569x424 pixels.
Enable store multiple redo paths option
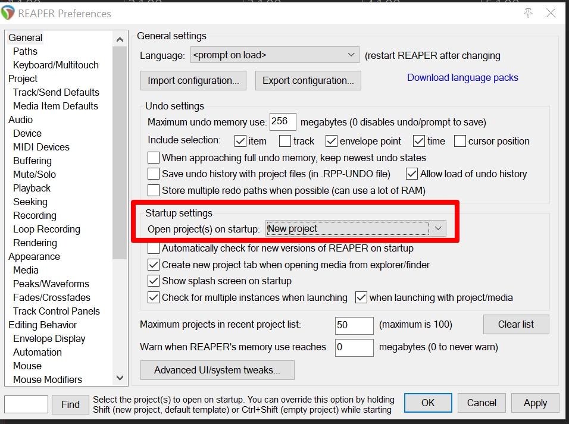pos(154,190)
